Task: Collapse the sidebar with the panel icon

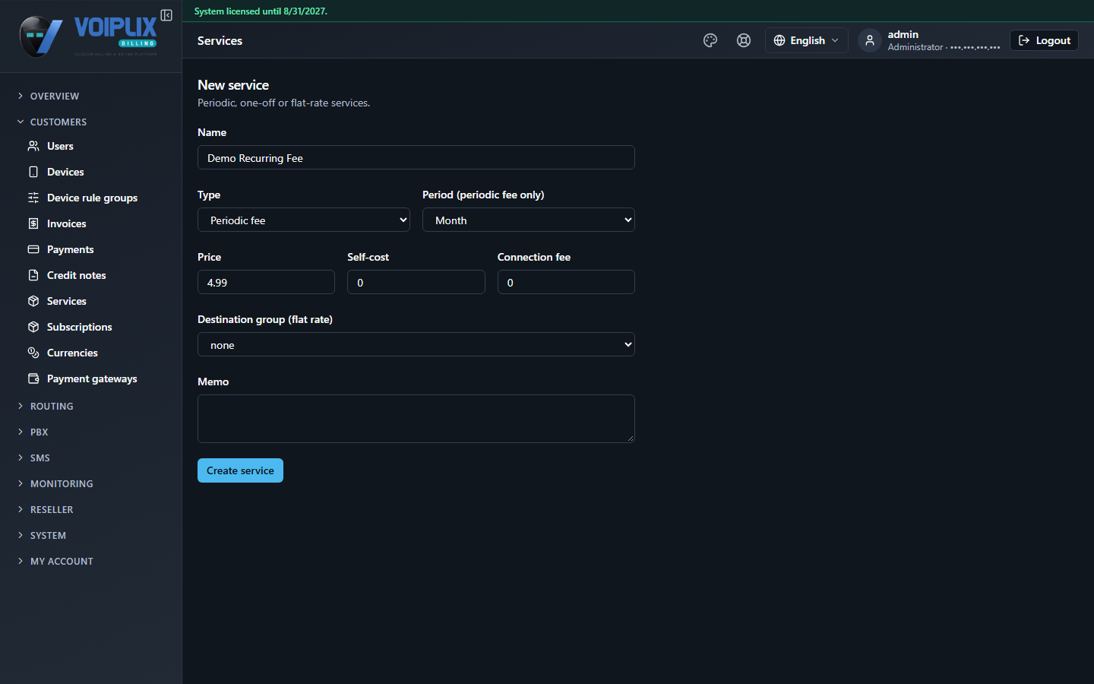Action: pos(166,15)
